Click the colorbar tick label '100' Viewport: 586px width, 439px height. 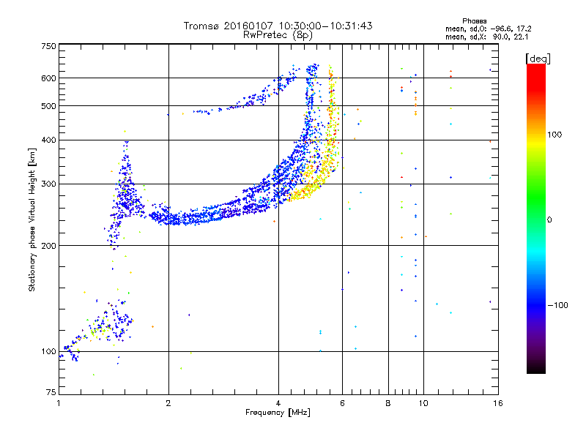coord(555,135)
